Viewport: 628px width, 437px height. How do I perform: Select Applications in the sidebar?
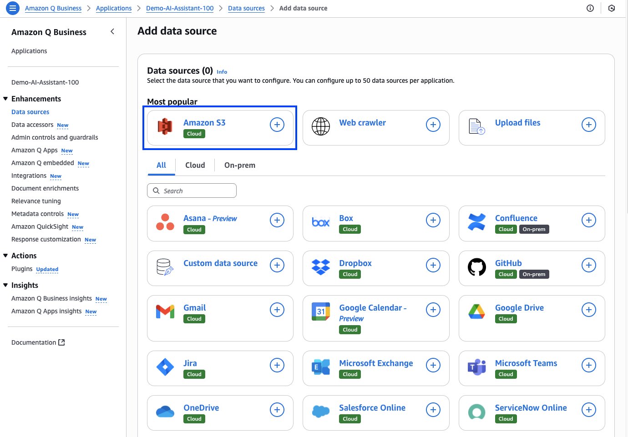[x=29, y=51]
